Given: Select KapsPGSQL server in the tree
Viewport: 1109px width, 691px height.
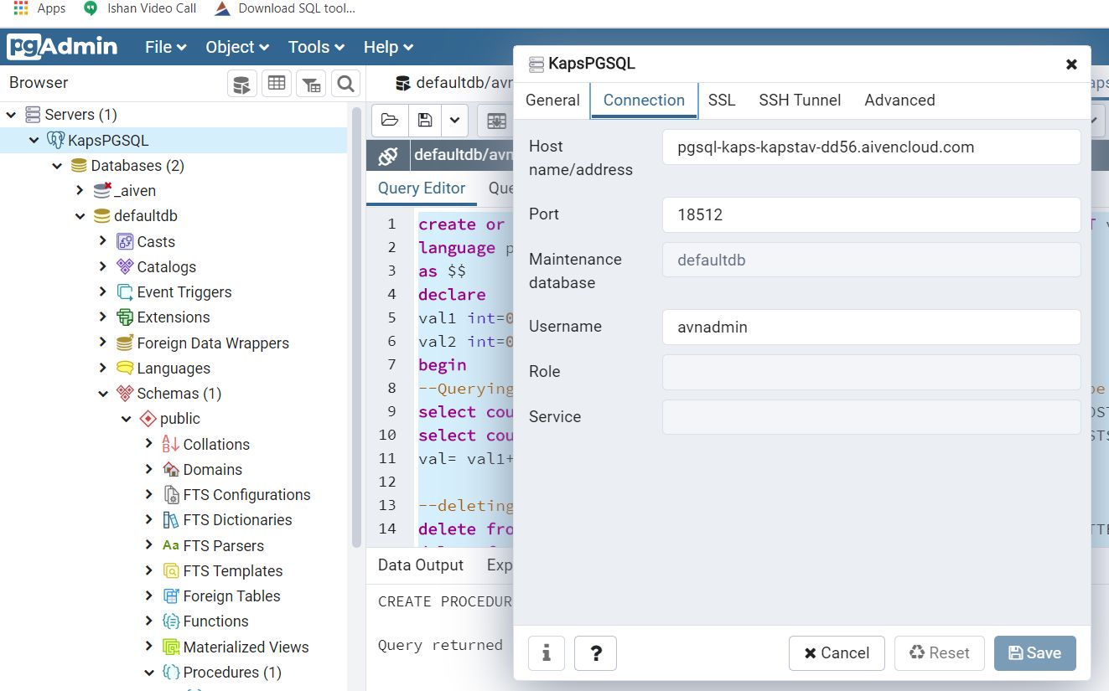Looking at the screenshot, I should pos(108,141).
